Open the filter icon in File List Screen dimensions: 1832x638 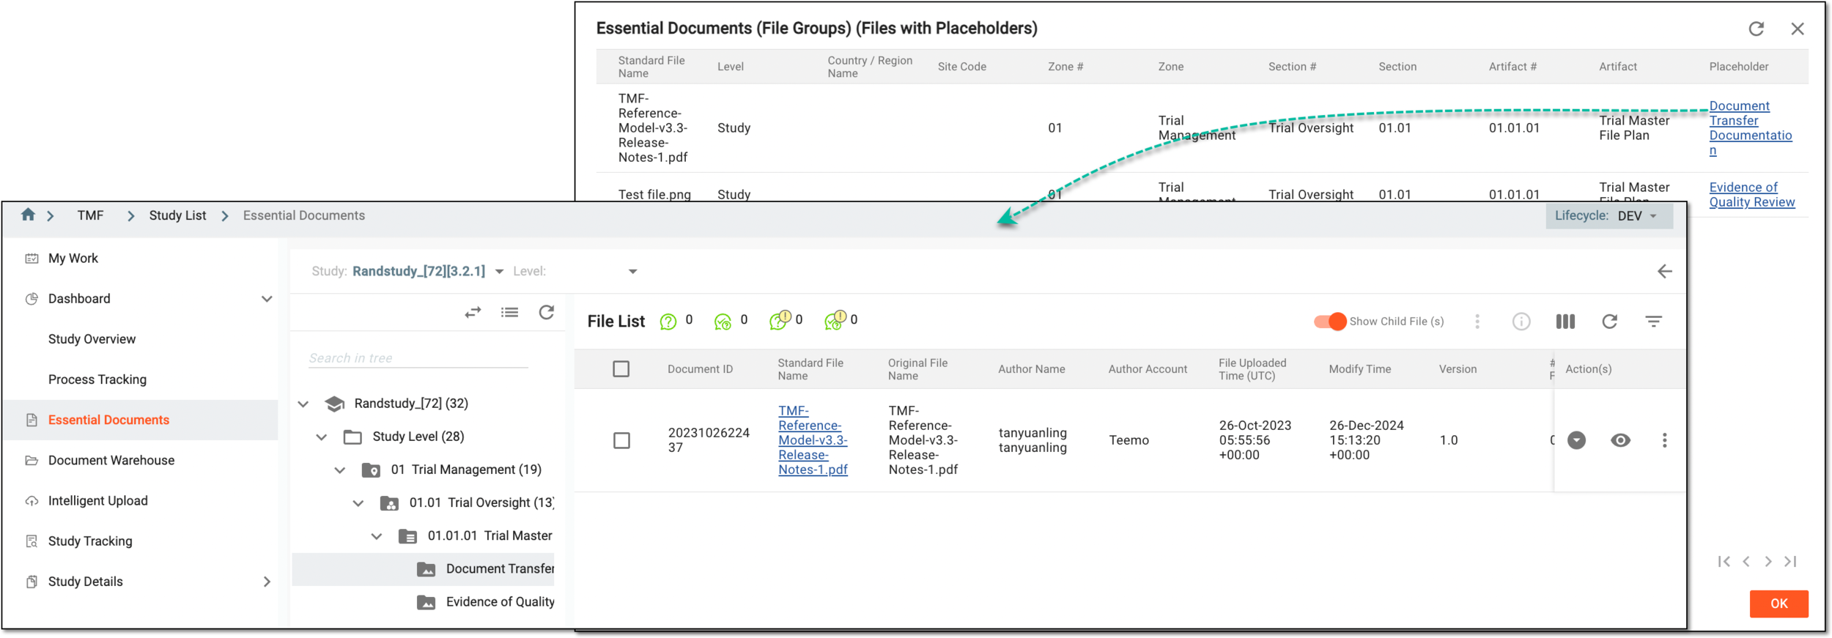[x=1653, y=322]
